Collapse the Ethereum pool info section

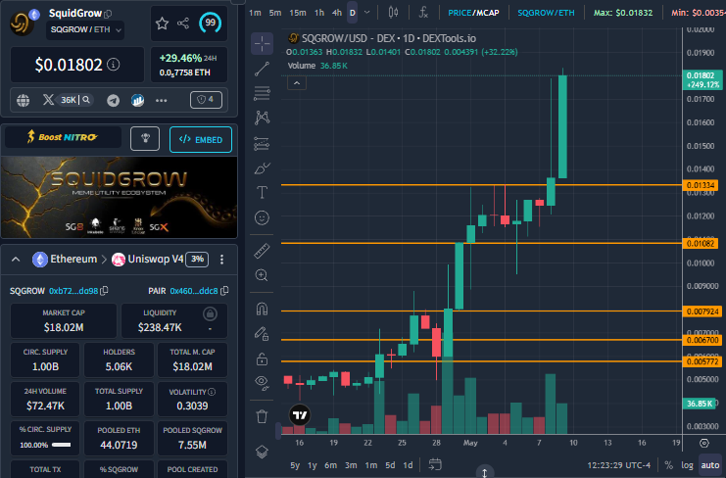(16, 260)
